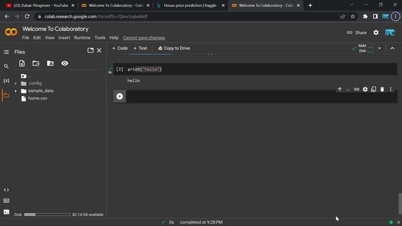The height and width of the screenshot is (226, 402).
Task: Open the Find and replace search icon
Action: [6, 67]
